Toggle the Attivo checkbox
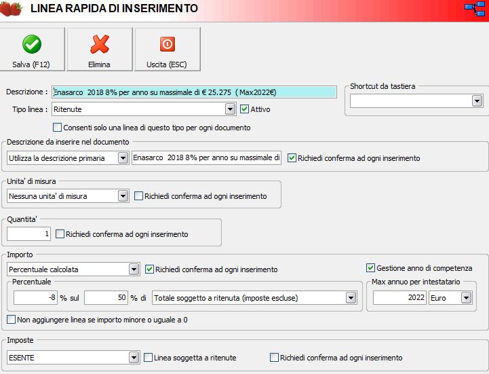The width and height of the screenshot is (489, 374). pos(245,109)
